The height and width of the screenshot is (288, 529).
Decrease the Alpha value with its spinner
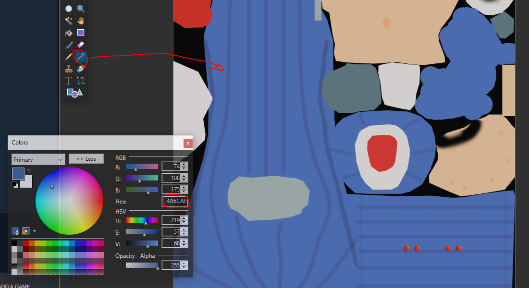(184, 267)
